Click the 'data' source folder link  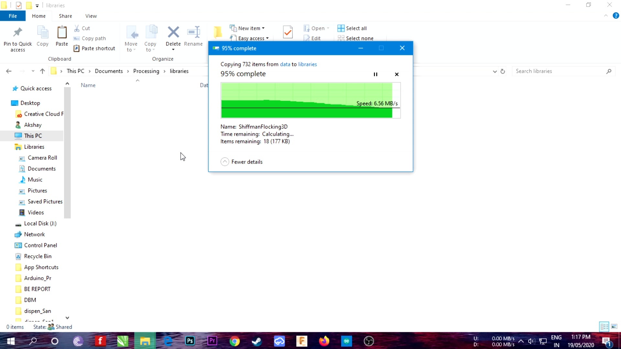click(x=285, y=64)
